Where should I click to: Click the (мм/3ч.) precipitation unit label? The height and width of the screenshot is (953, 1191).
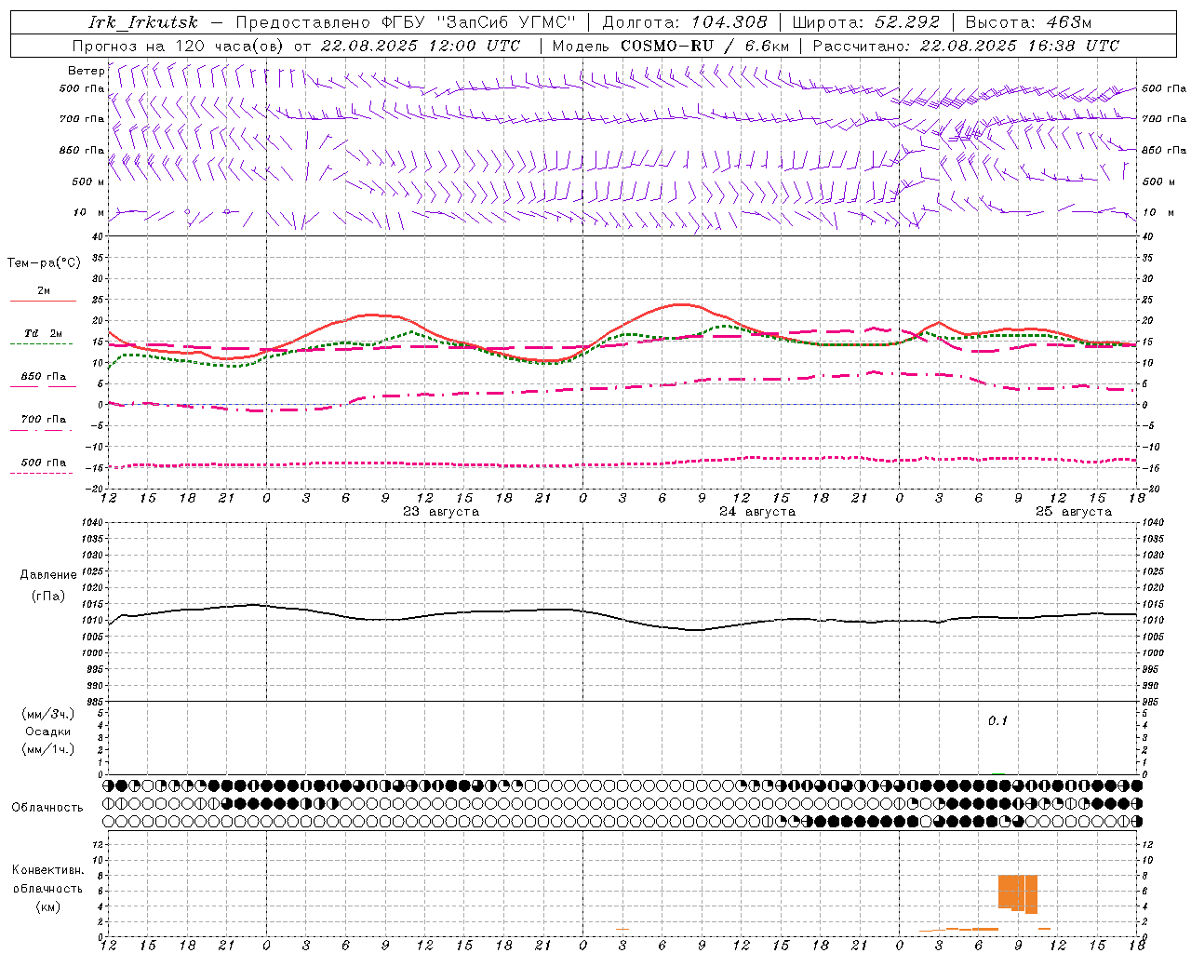click(48, 714)
